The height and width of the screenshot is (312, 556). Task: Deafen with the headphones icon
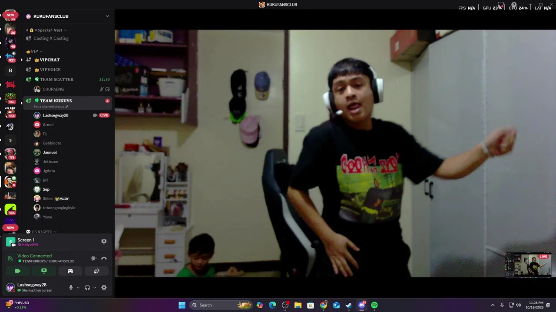pos(87,287)
